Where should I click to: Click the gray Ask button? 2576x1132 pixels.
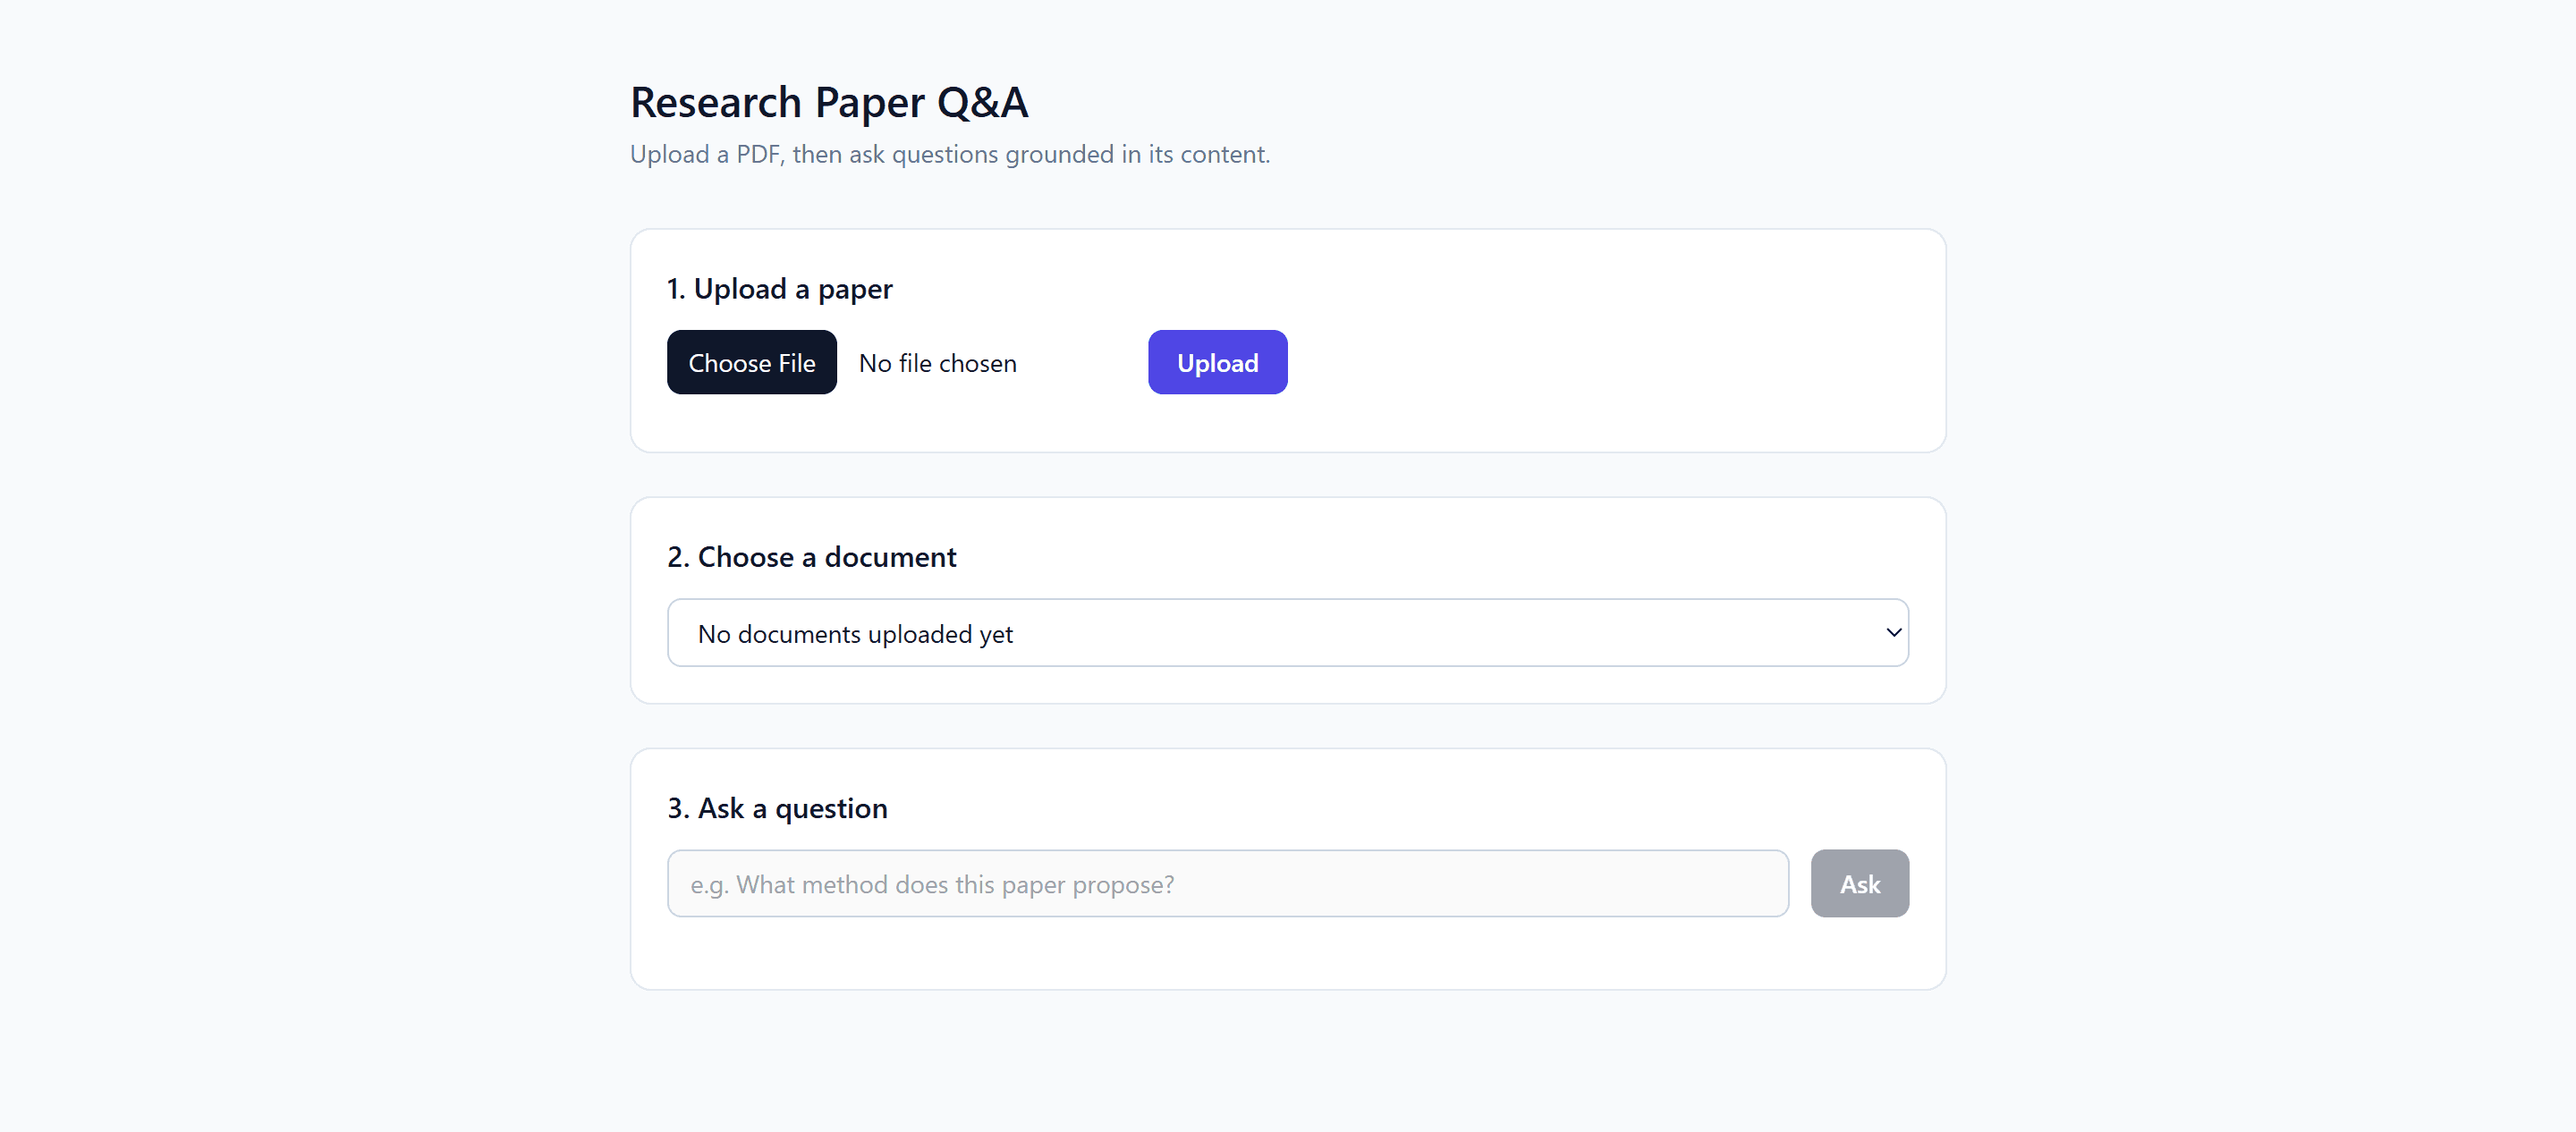(1859, 883)
